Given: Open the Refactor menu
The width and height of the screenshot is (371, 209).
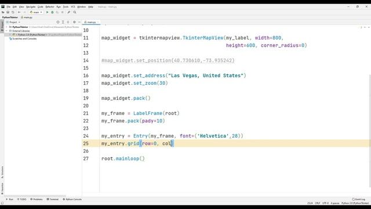Looking at the screenshot, I should [50, 7].
